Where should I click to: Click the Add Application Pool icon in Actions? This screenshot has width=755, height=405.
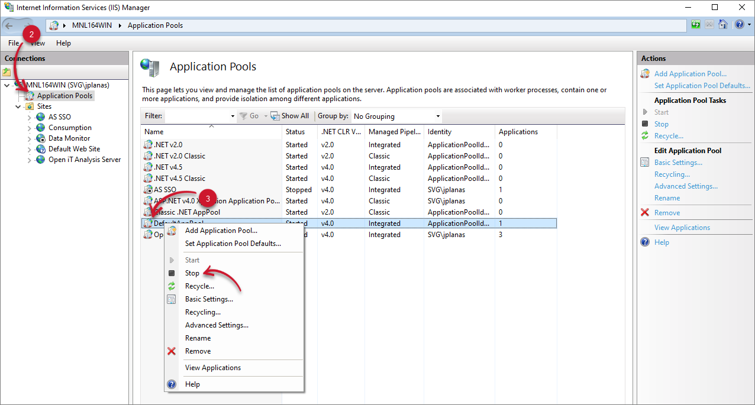pyautogui.click(x=645, y=74)
